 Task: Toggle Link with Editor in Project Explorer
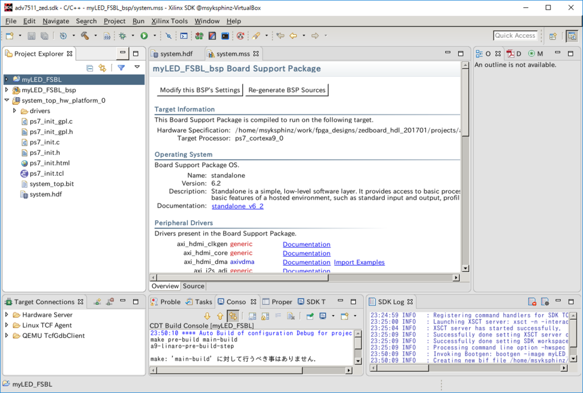point(102,68)
